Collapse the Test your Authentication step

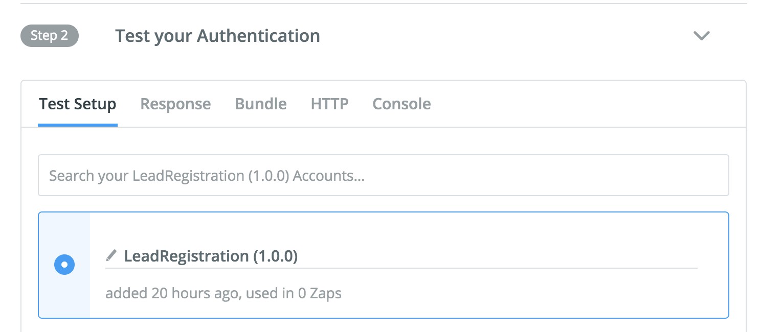coord(701,36)
